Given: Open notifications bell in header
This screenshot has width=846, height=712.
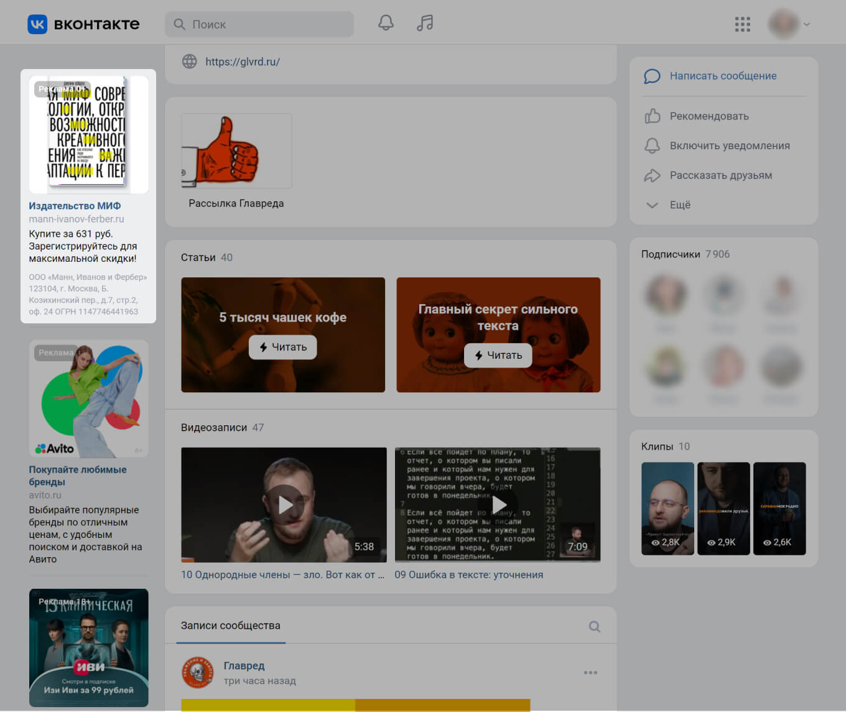Looking at the screenshot, I should 386,24.
